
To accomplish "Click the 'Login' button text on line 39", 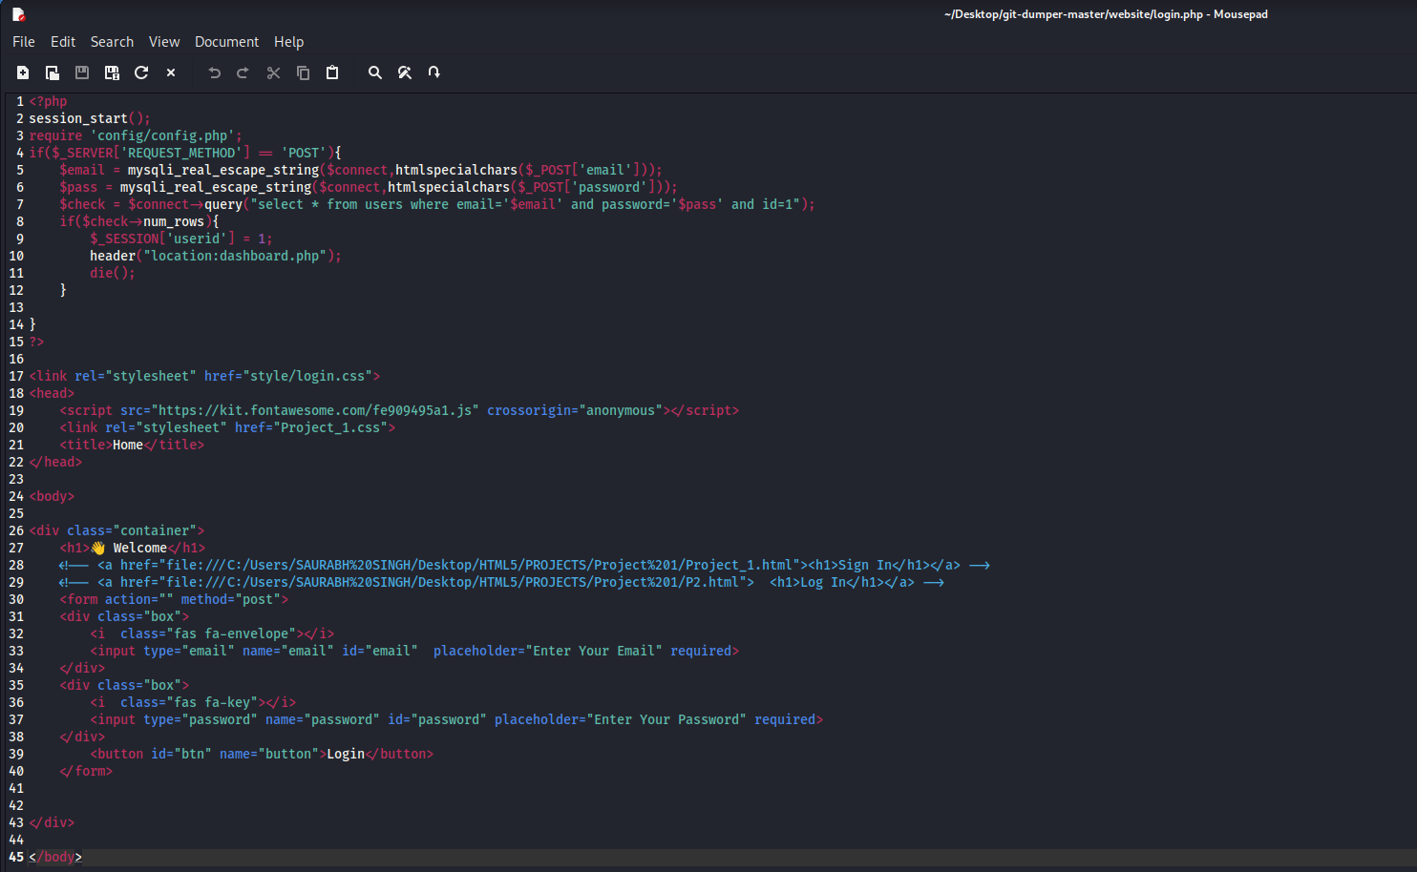I will [346, 754].
